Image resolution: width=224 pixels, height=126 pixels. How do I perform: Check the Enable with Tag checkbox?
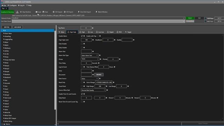click(98, 36)
